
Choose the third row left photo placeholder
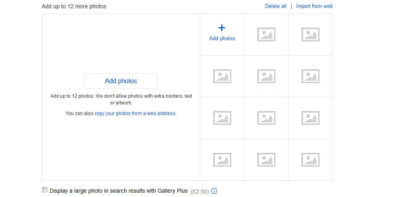[222, 118]
